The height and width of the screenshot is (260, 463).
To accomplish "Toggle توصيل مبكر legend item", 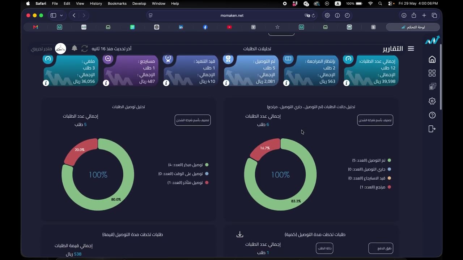I will point(188,165).
